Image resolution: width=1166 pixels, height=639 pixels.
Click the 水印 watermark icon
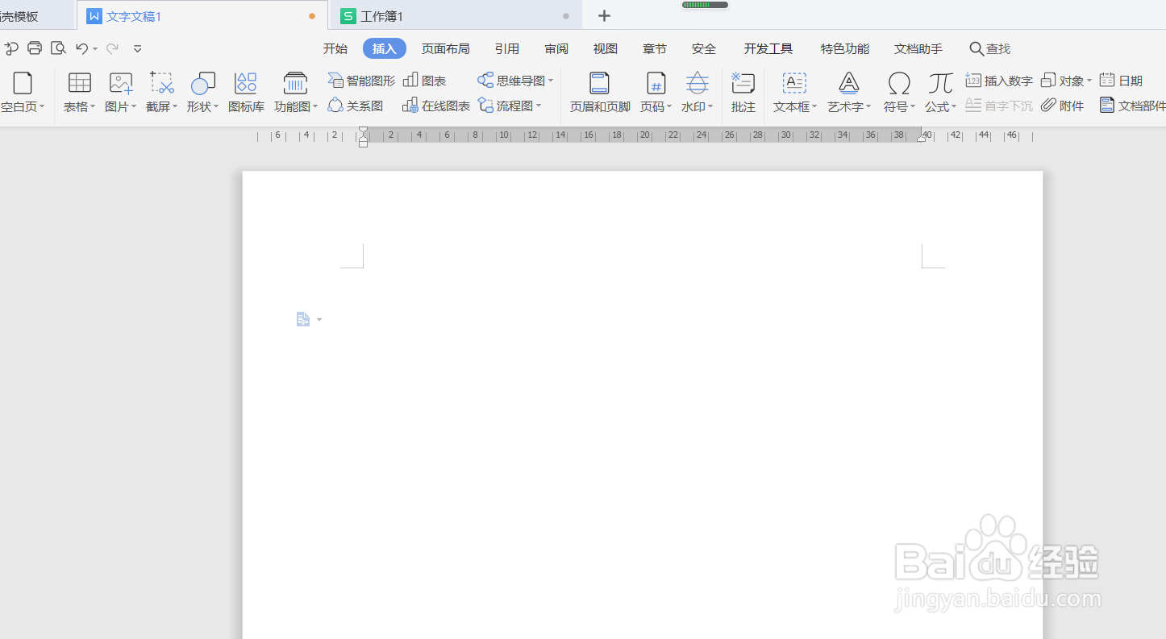point(698,83)
